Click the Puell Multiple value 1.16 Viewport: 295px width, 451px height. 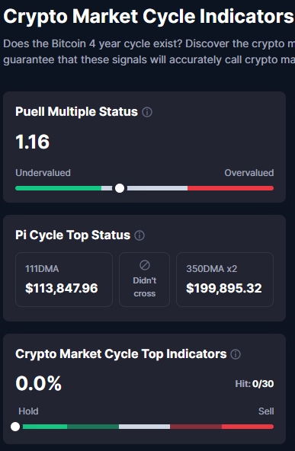(x=33, y=142)
